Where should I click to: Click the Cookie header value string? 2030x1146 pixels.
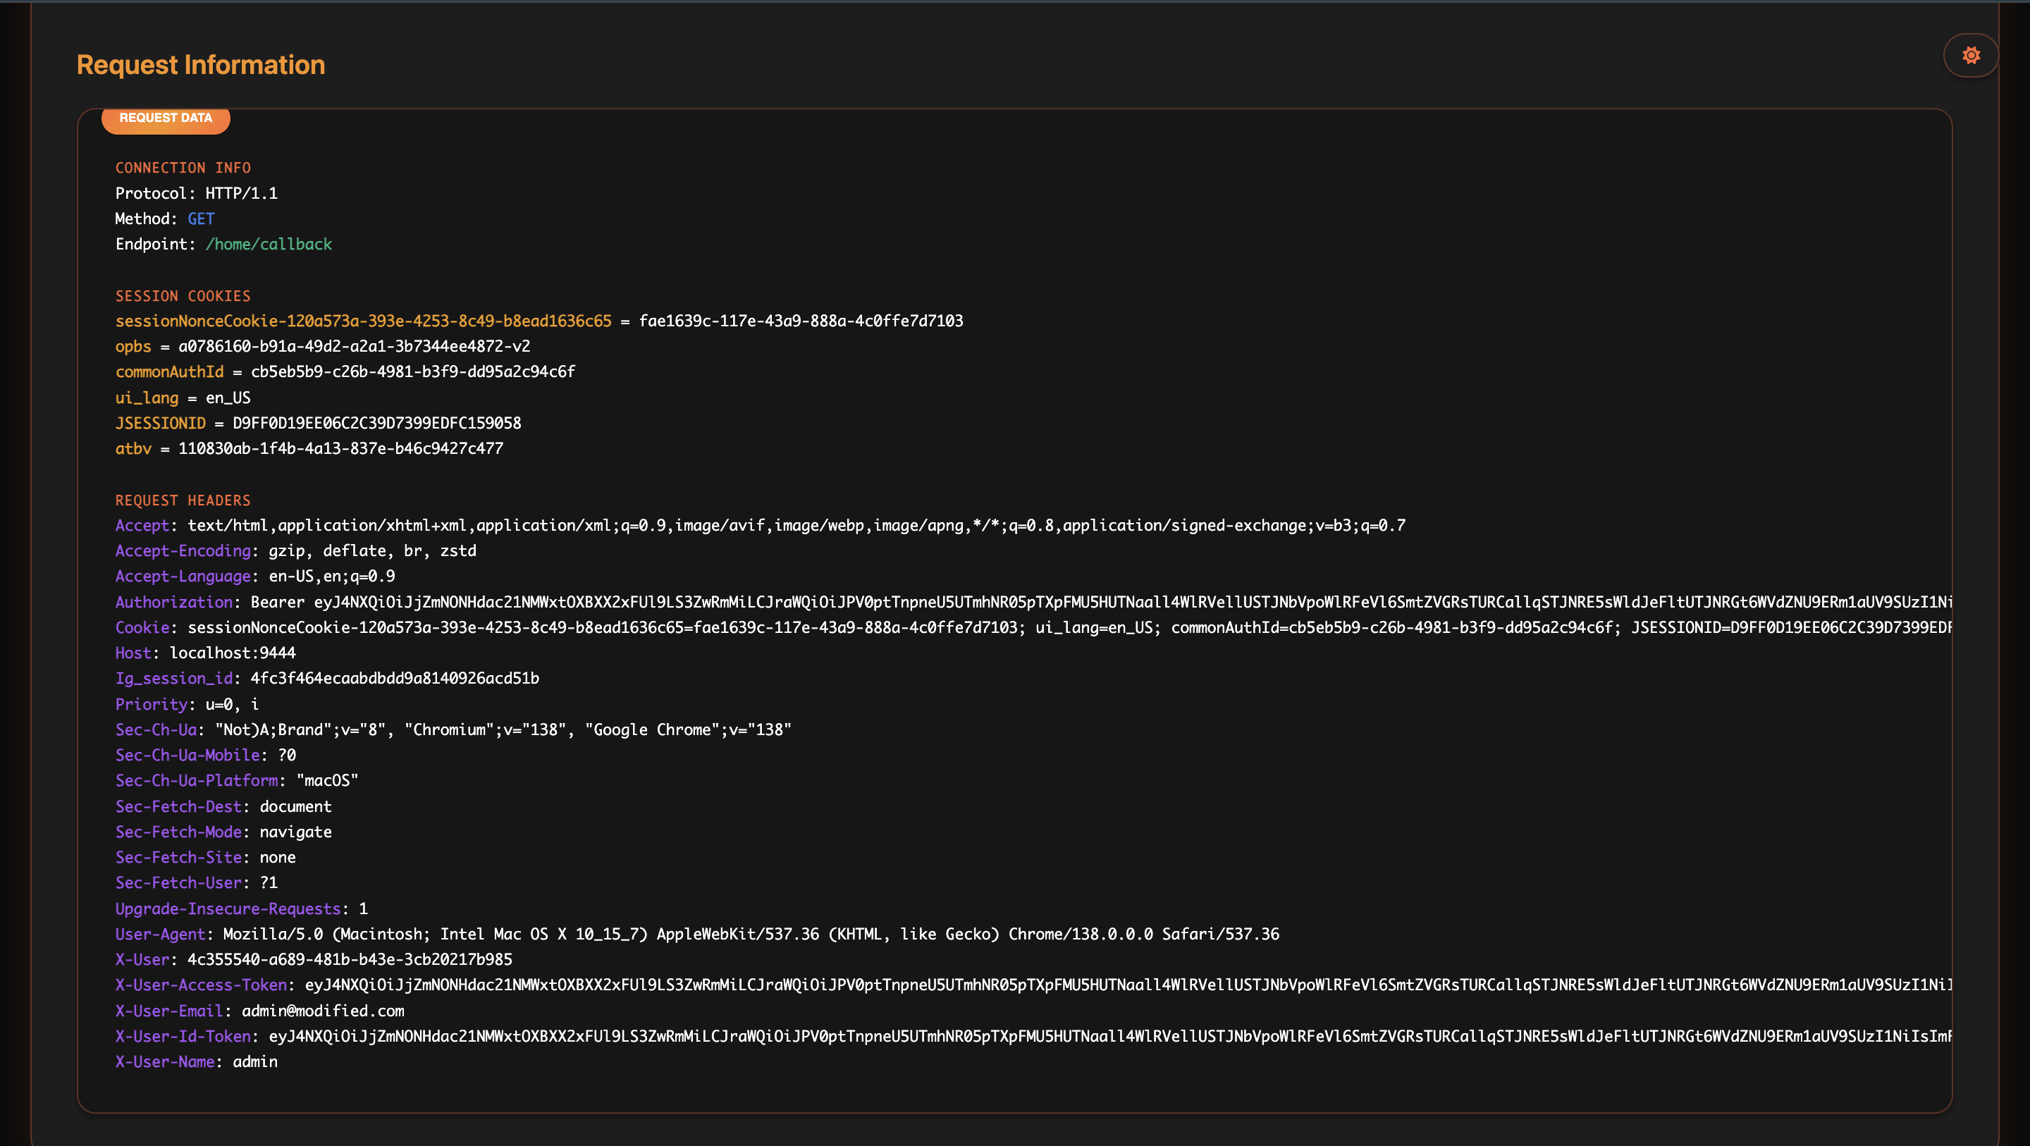(x=1069, y=627)
